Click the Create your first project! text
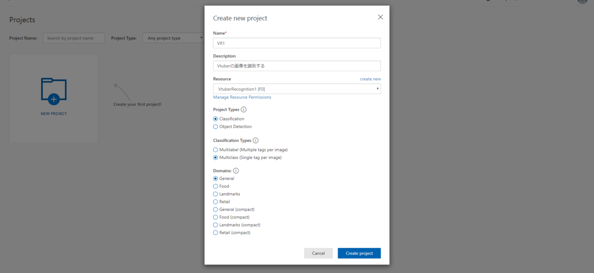 (x=138, y=104)
